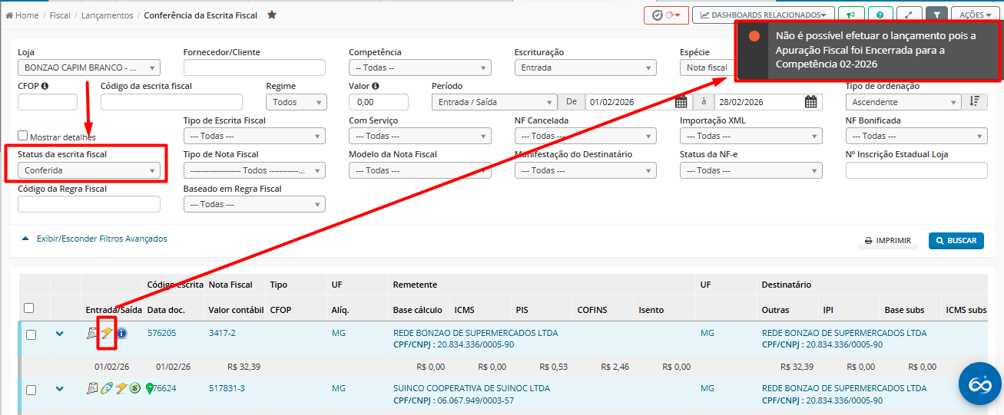The image size is (1004, 415).
Task: Check the select-all checkbox in table header
Action: point(29,308)
